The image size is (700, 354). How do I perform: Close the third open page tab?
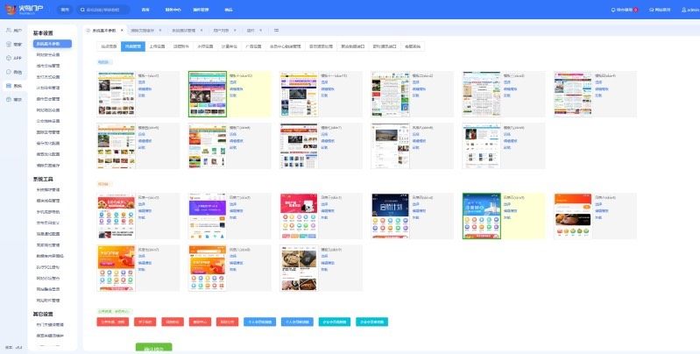click(202, 31)
